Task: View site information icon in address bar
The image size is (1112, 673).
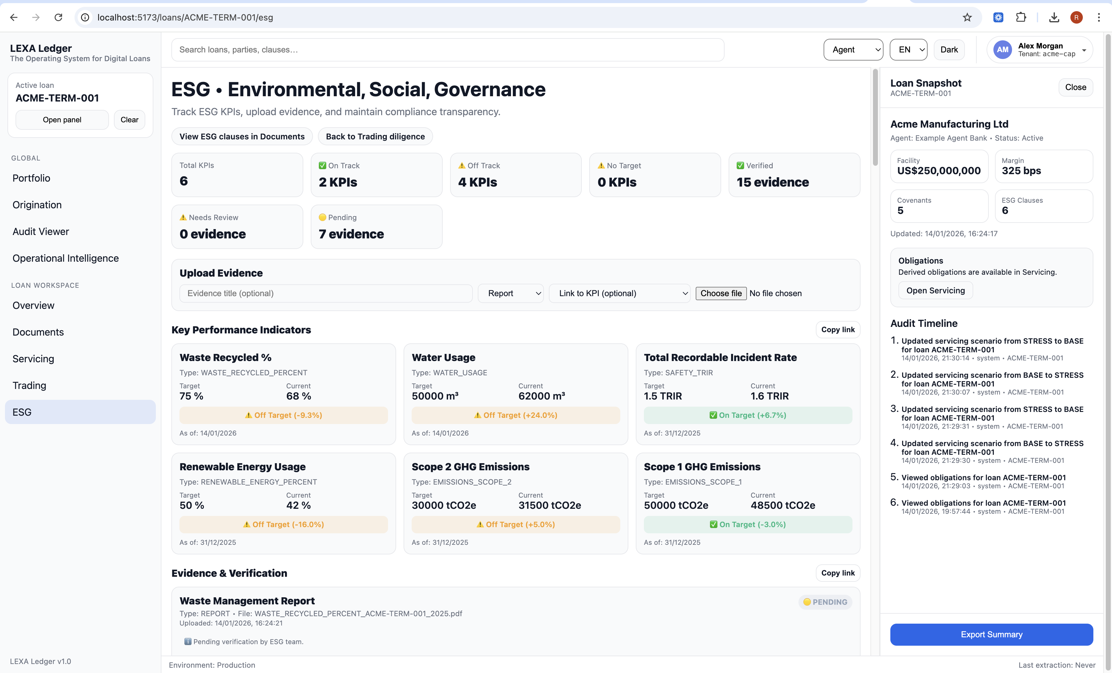Action: pos(85,17)
